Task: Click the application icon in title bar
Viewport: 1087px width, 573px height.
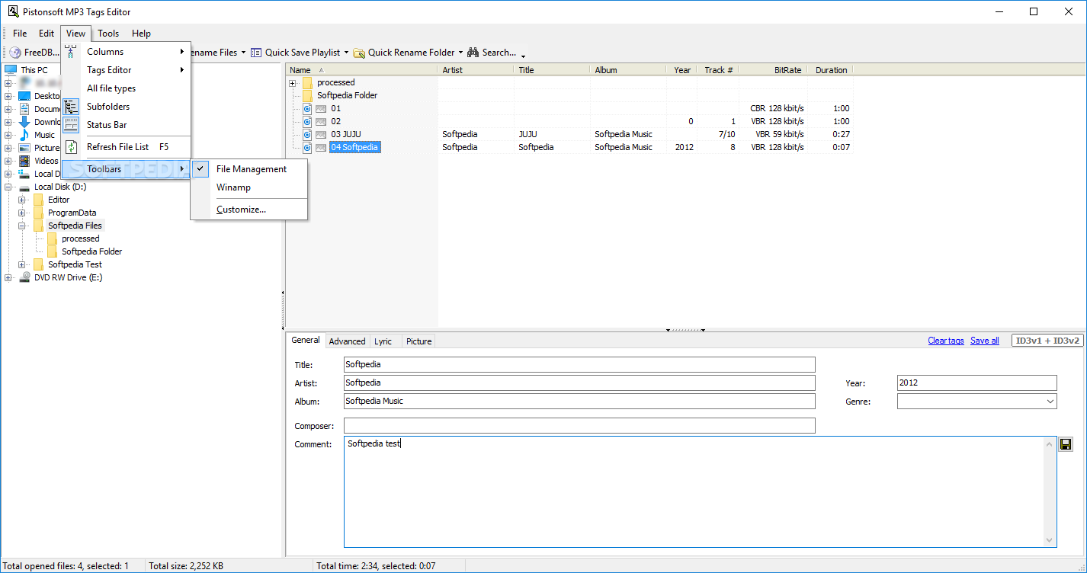Action: pyautogui.click(x=13, y=11)
